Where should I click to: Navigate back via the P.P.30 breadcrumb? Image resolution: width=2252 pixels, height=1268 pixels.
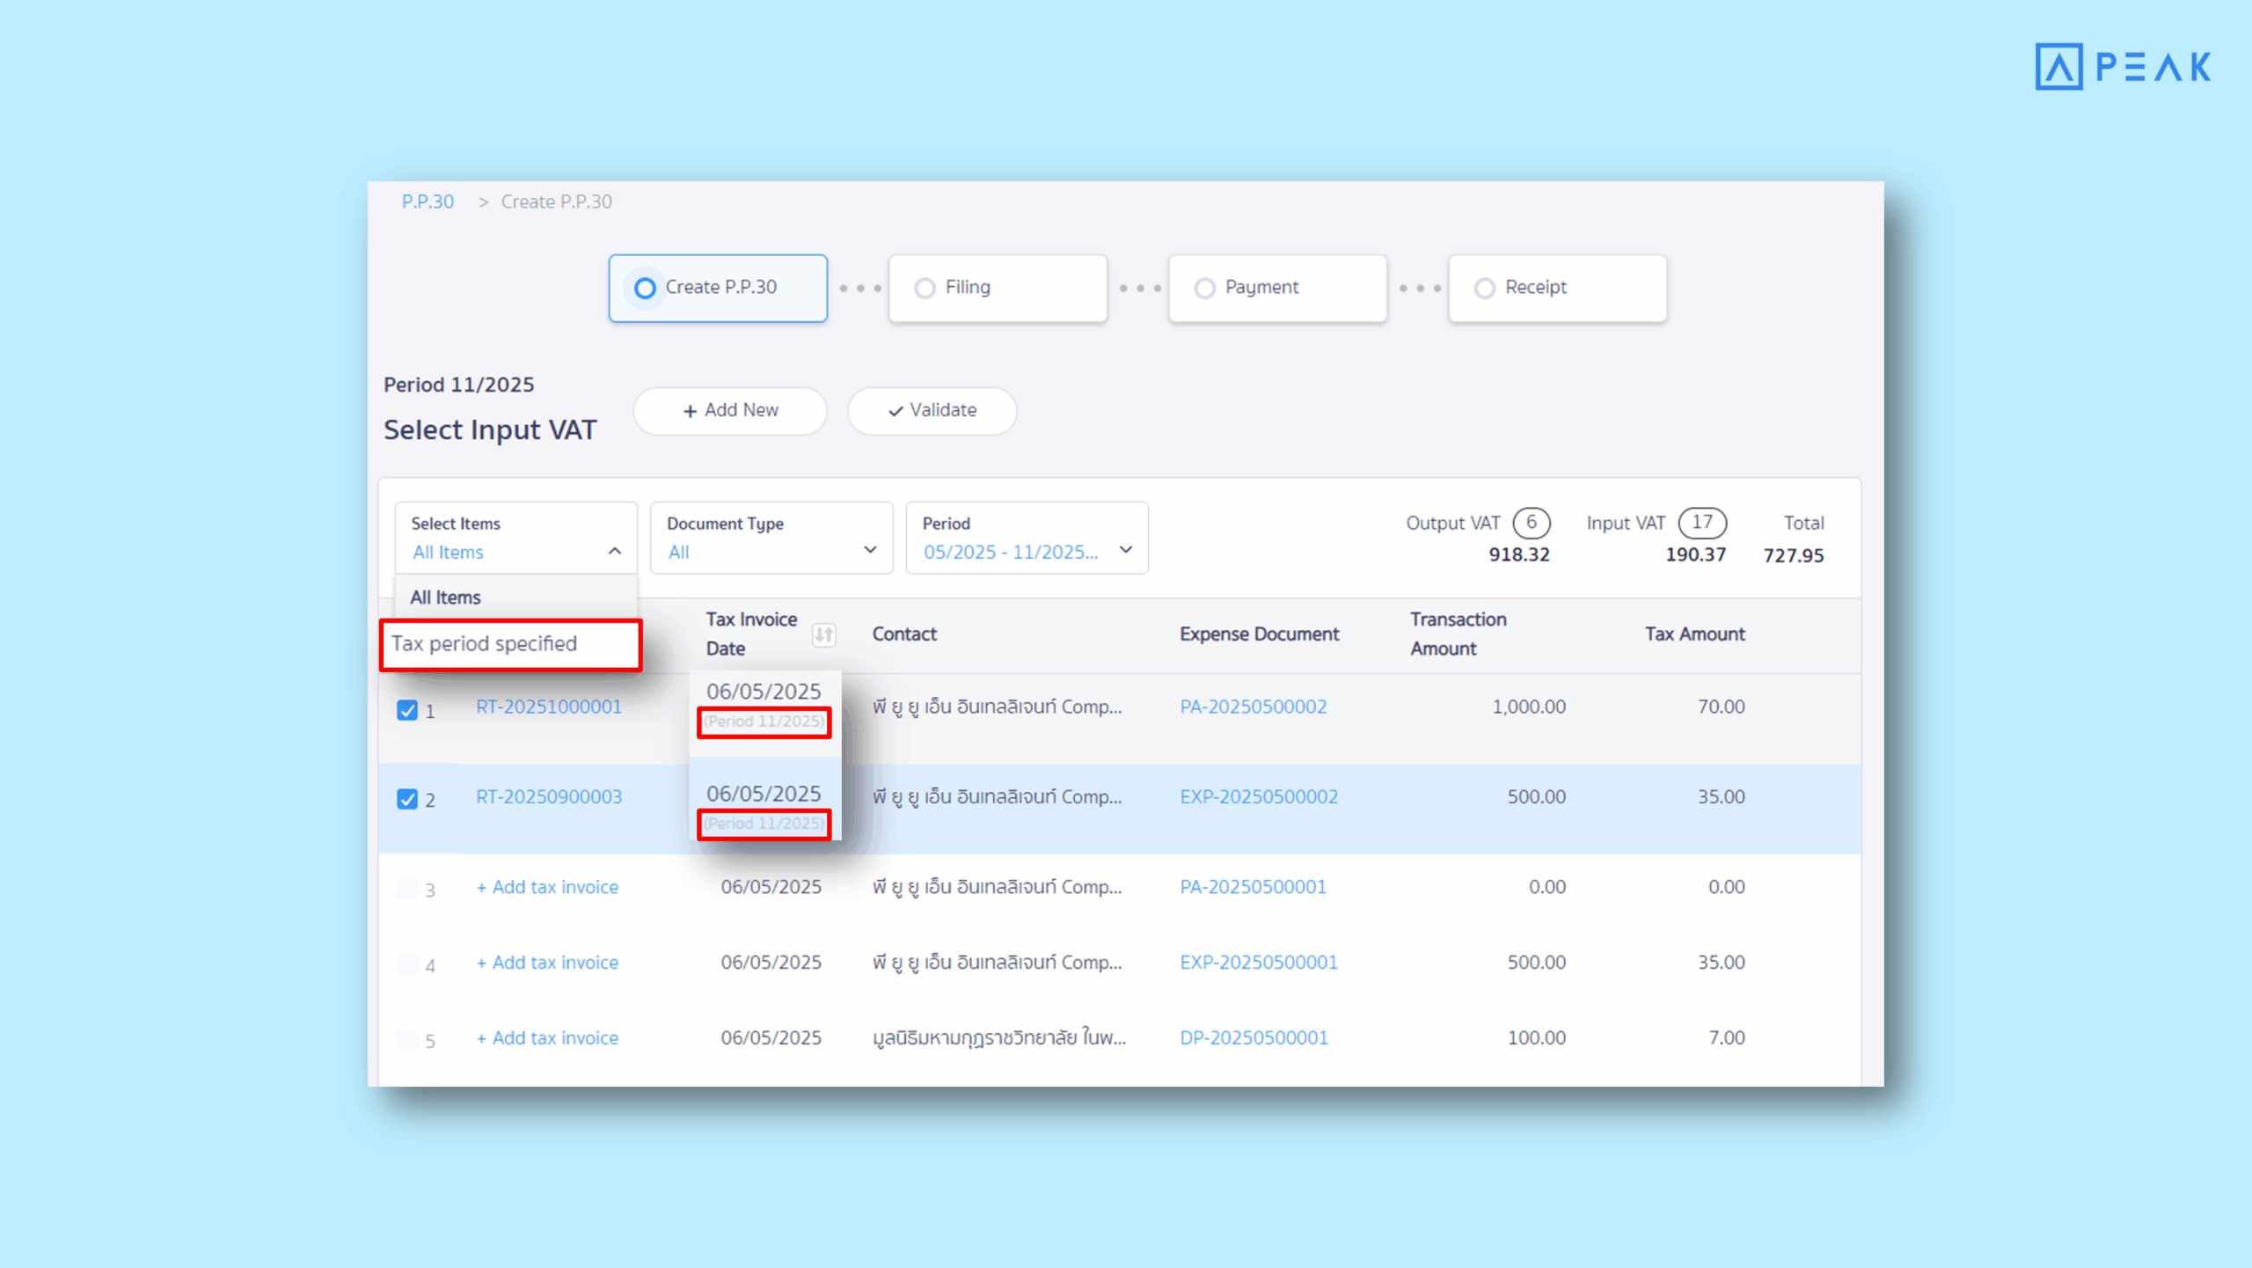click(428, 201)
